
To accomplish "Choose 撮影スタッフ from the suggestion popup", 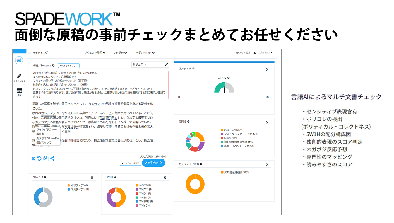I will (x=44, y=143).
